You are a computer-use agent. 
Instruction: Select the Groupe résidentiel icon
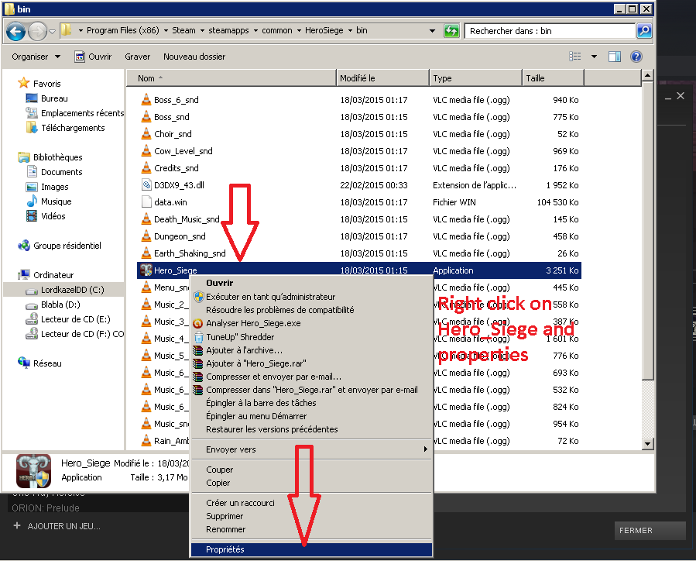(23, 245)
